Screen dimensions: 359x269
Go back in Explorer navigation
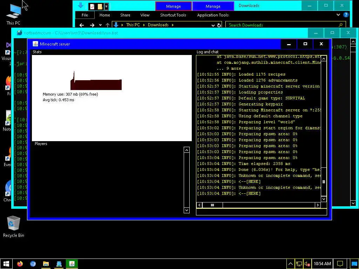coord(81,25)
